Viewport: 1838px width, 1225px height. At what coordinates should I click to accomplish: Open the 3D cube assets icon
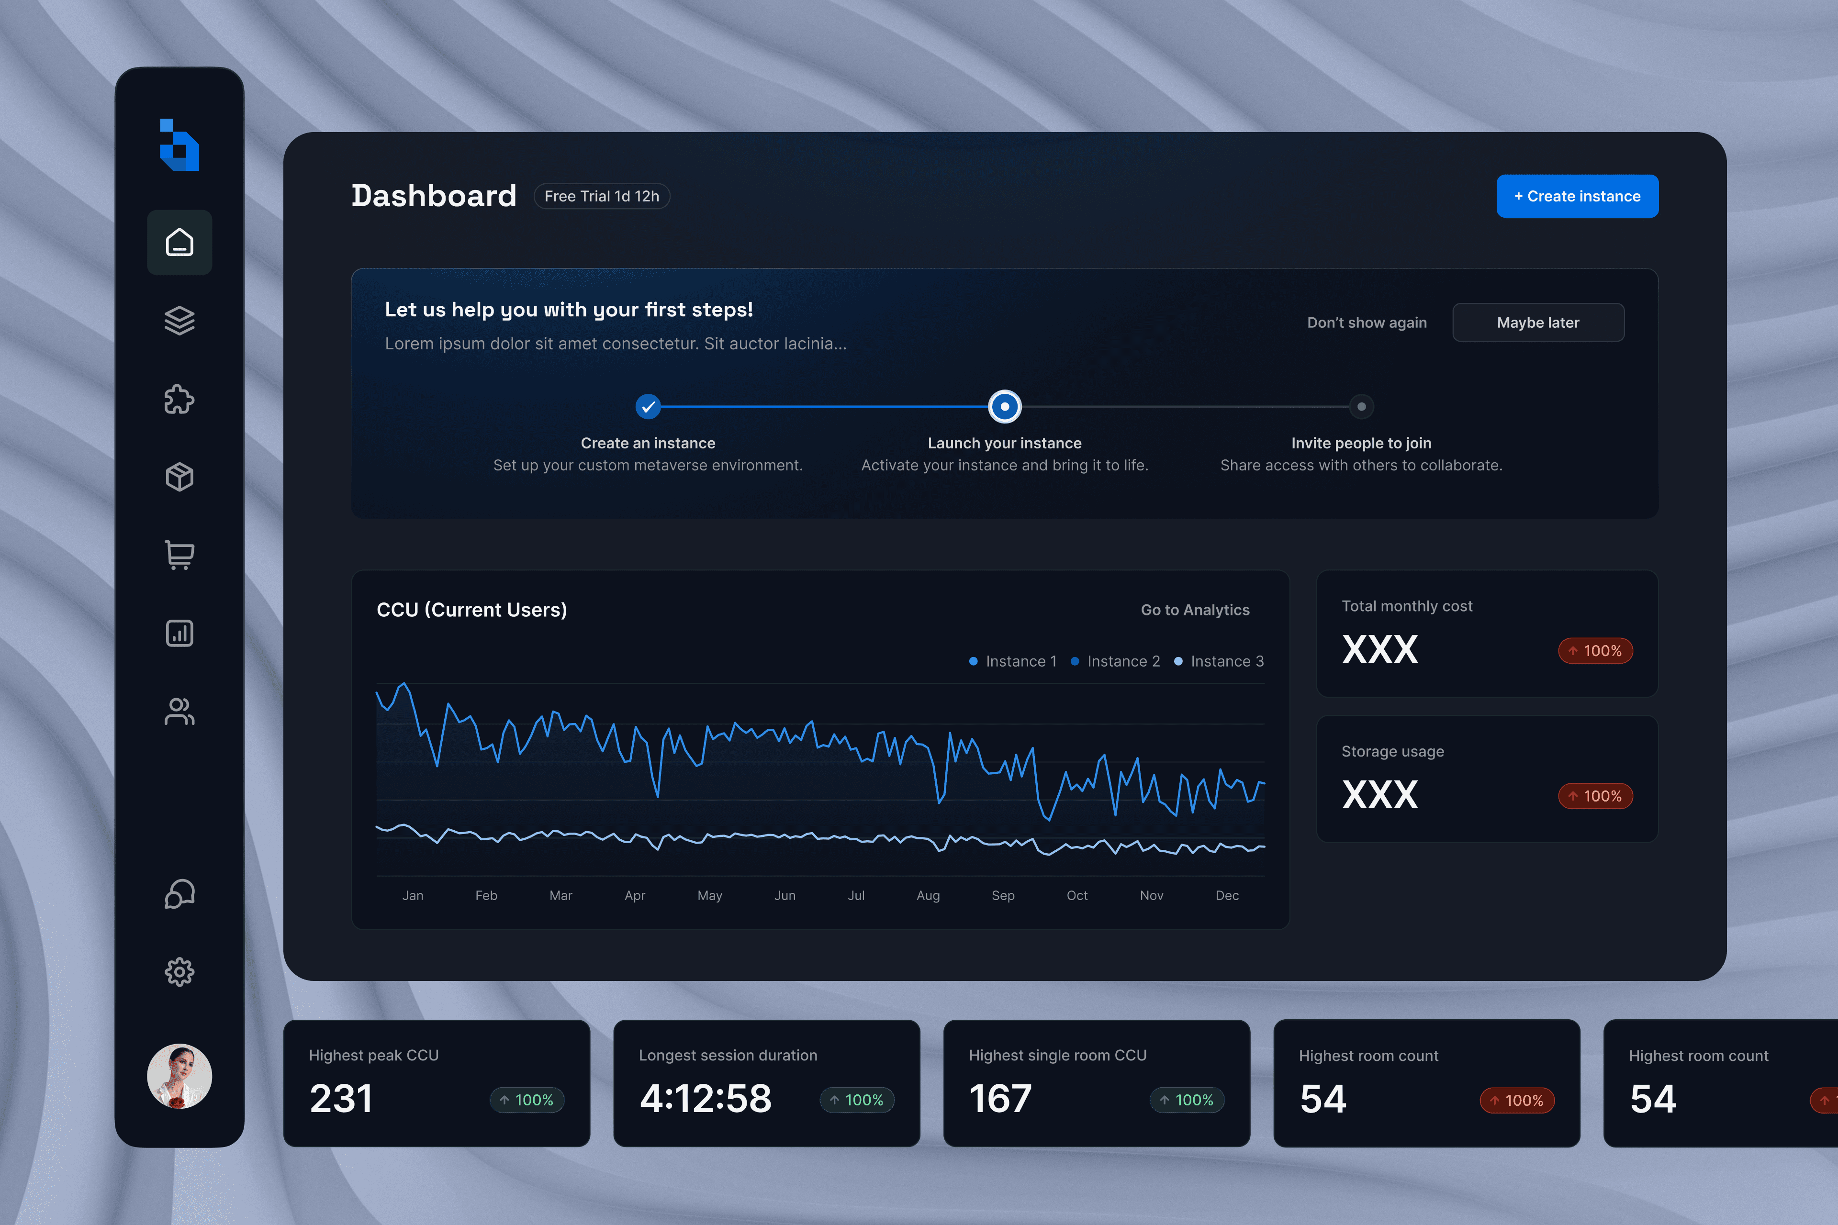179,477
